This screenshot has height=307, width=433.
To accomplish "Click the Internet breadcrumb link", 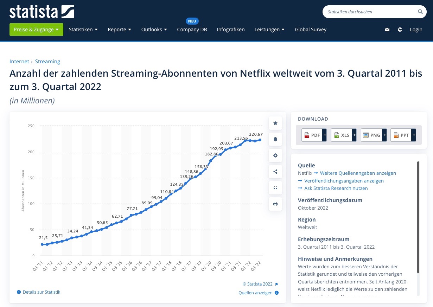I will [x=19, y=62].
